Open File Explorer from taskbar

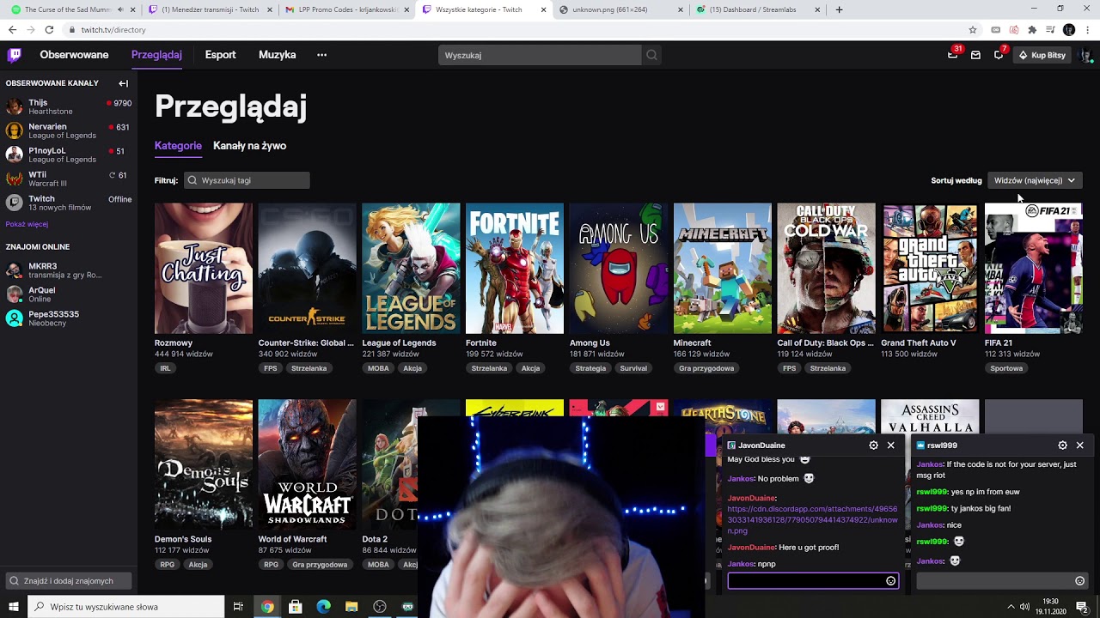click(x=351, y=607)
